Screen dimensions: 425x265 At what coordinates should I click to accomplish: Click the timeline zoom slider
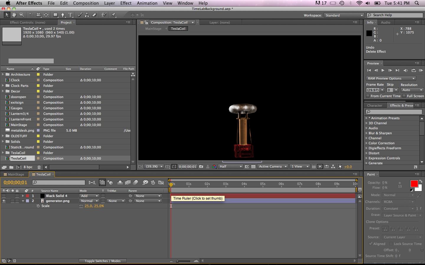coord(184,261)
